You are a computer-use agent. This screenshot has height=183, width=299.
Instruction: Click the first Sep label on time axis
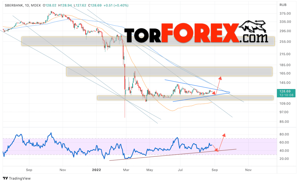click(29, 170)
